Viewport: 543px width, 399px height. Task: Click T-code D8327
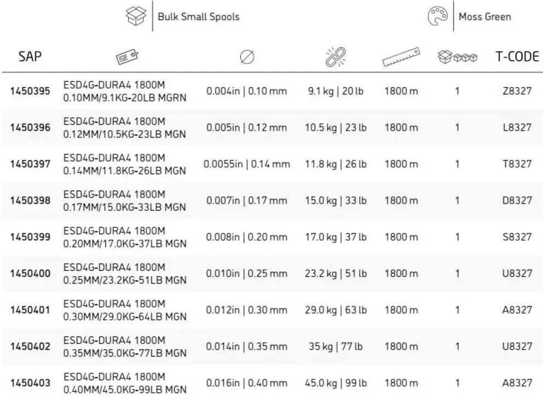pos(517,200)
